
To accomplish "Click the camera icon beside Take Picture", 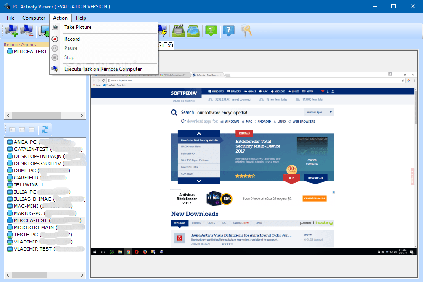I will (x=55, y=27).
